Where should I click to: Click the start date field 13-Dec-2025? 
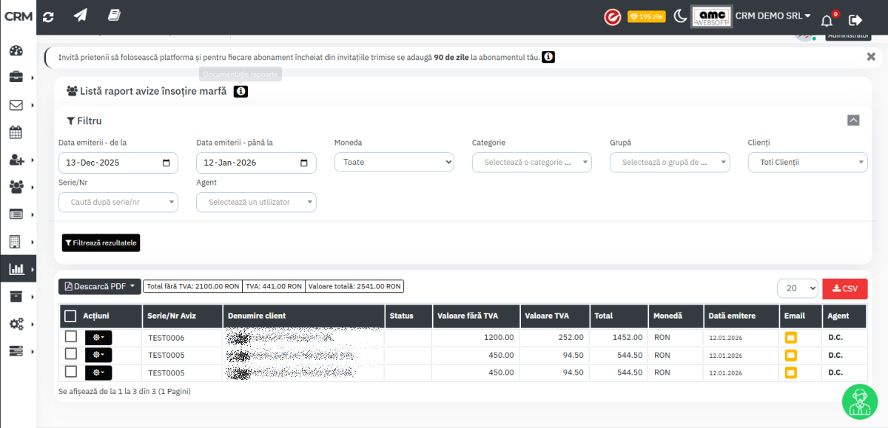coord(118,163)
